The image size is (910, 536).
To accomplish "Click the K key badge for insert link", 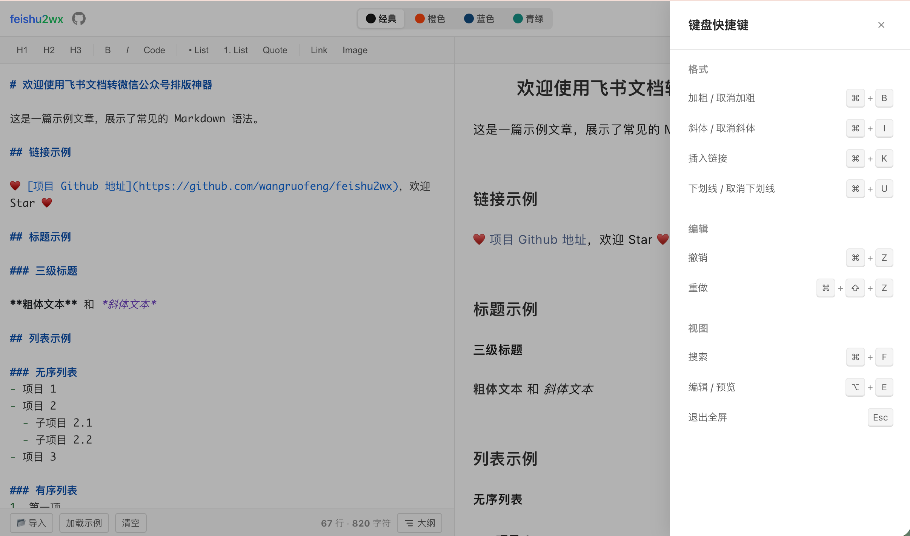I will point(884,159).
